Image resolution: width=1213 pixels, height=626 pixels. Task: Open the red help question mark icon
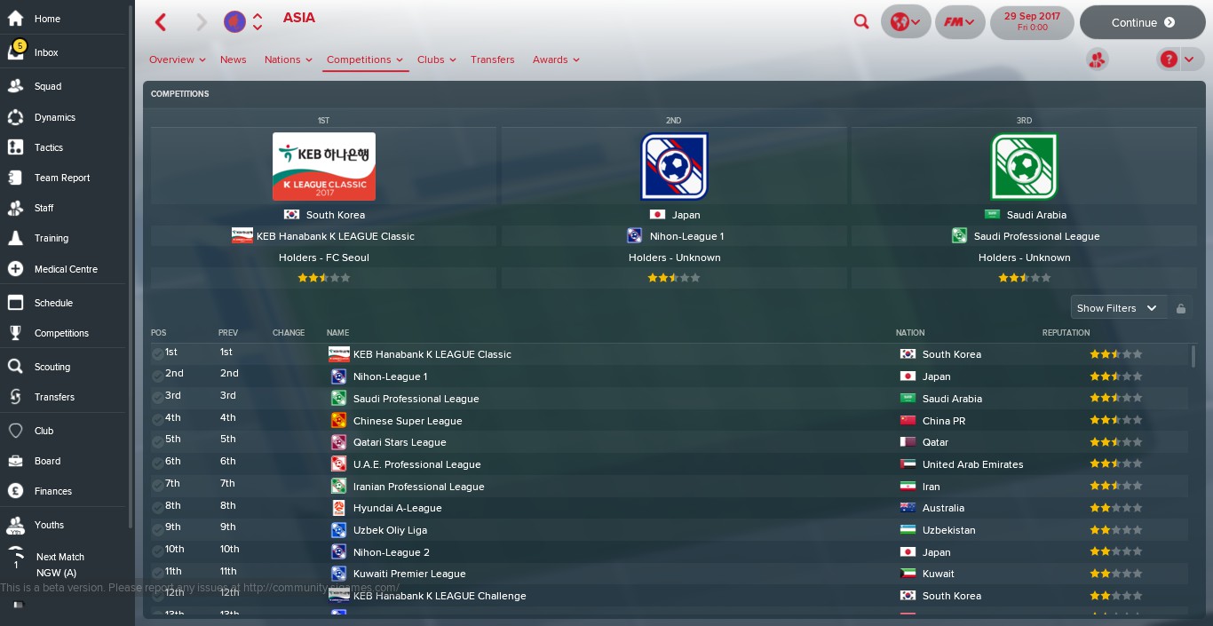pos(1169,59)
